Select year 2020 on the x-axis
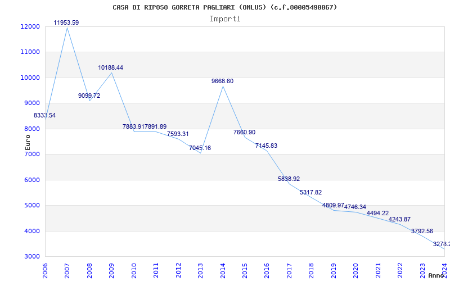The width and height of the screenshot is (450, 281). click(x=355, y=270)
